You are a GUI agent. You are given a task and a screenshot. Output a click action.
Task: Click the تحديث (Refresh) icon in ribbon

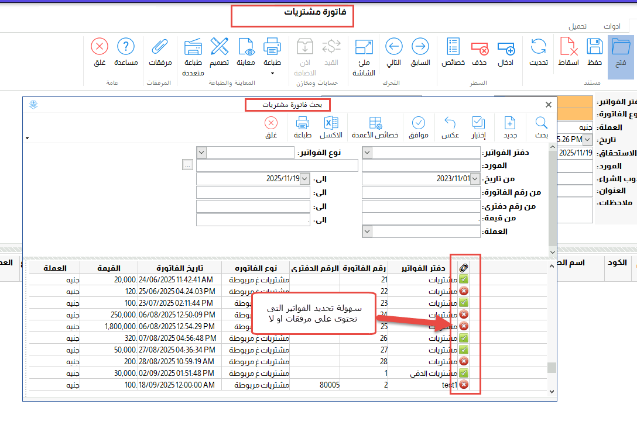pos(538,51)
